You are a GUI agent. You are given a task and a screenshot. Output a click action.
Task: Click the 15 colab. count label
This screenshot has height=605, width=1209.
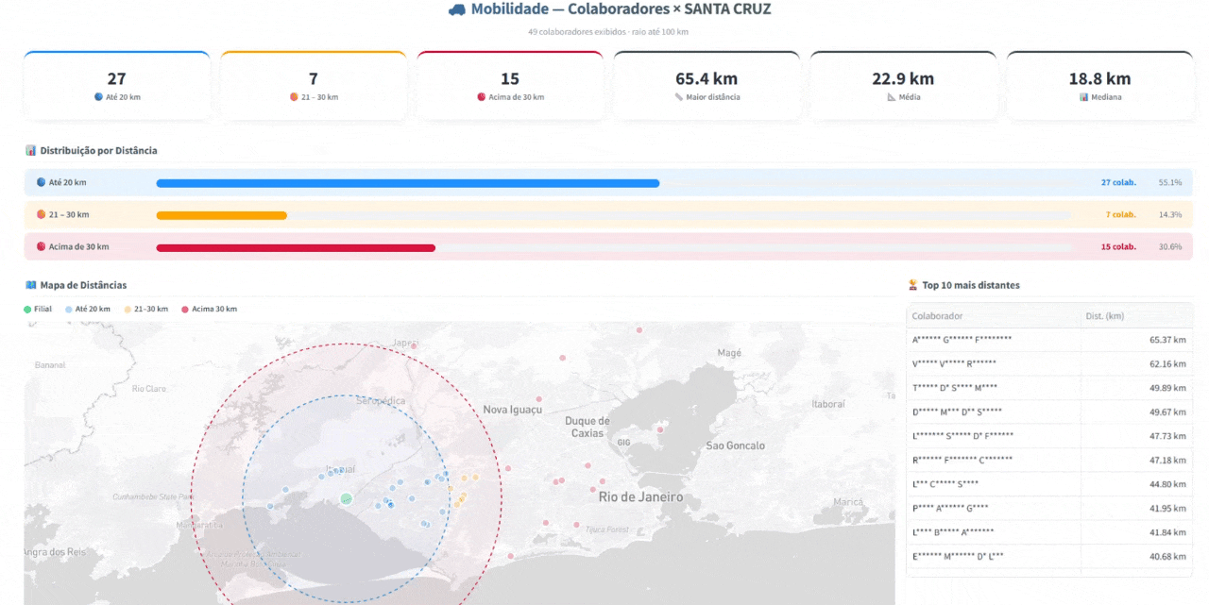coord(1118,246)
